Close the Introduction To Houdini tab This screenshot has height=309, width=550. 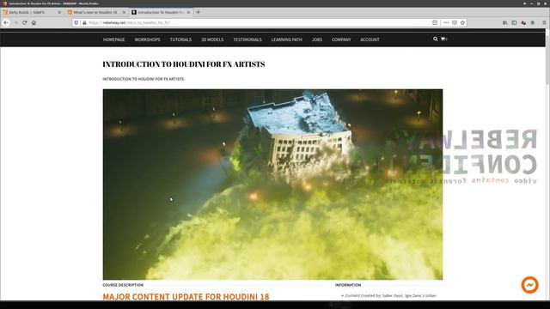(x=188, y=12)
